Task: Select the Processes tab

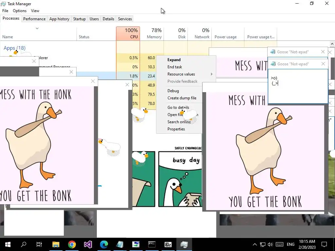Action: [x=11, y=18]
